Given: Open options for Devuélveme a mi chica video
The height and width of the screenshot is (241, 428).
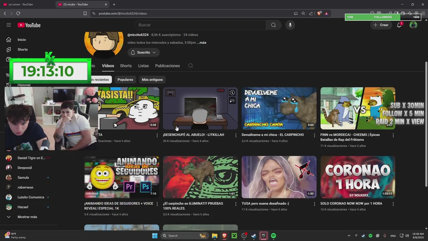Looking at the screenshot, I should [x=314, y=135].
